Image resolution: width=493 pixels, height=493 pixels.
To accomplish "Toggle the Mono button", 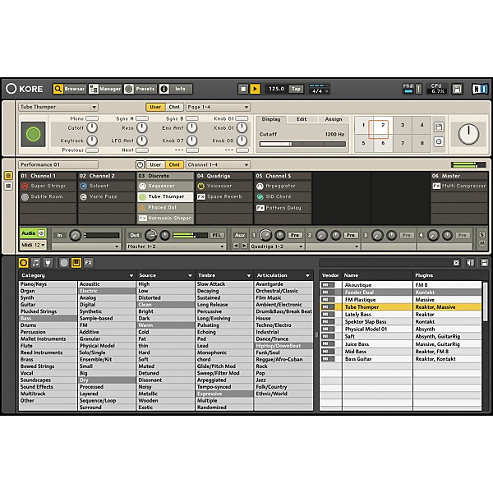I will (x=92, y=118).
